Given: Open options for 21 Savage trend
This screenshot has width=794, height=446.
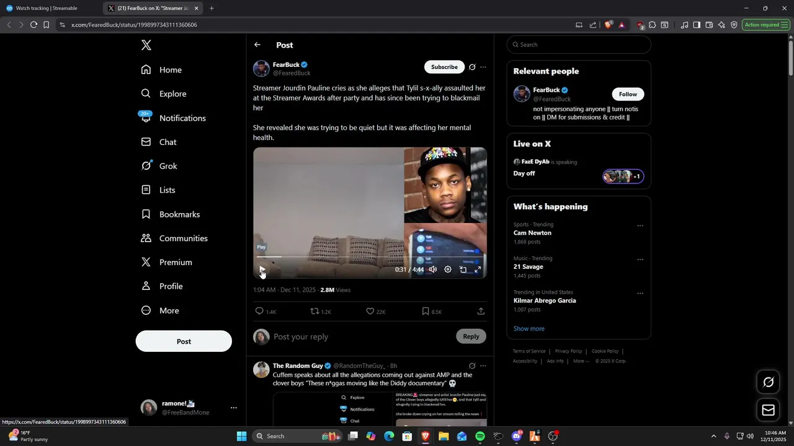Looking at the screenshot, I should coord(640,260).
